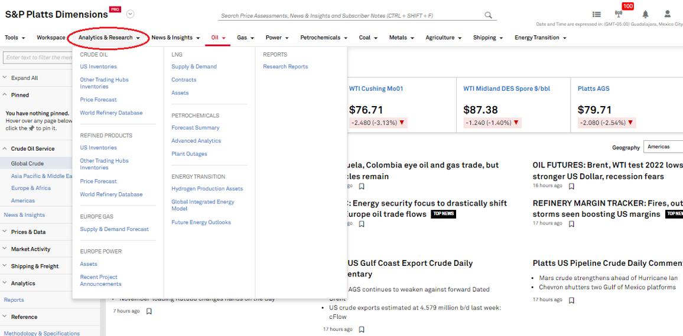Select Americas in the sidebar

[x=23, y=200]
